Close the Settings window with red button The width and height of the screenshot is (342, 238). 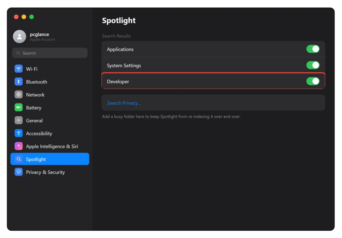16,17
